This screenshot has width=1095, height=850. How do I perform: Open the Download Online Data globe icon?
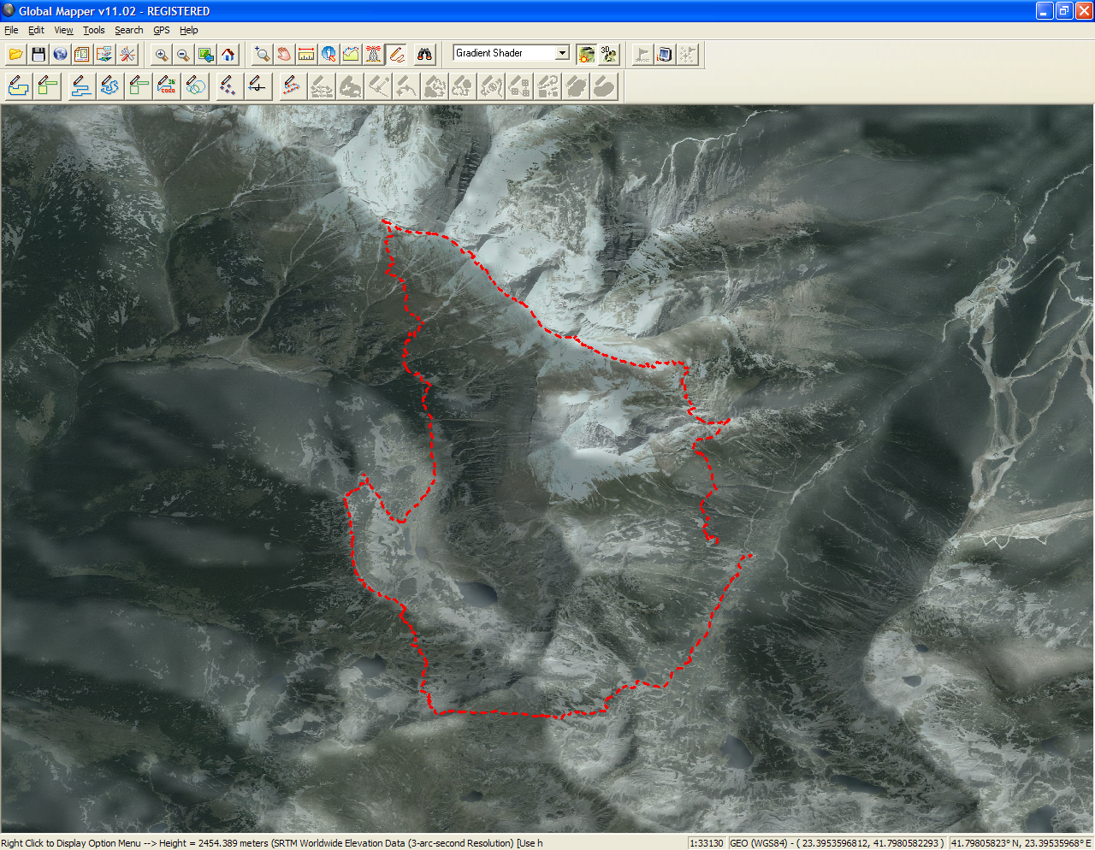(60, 55)
